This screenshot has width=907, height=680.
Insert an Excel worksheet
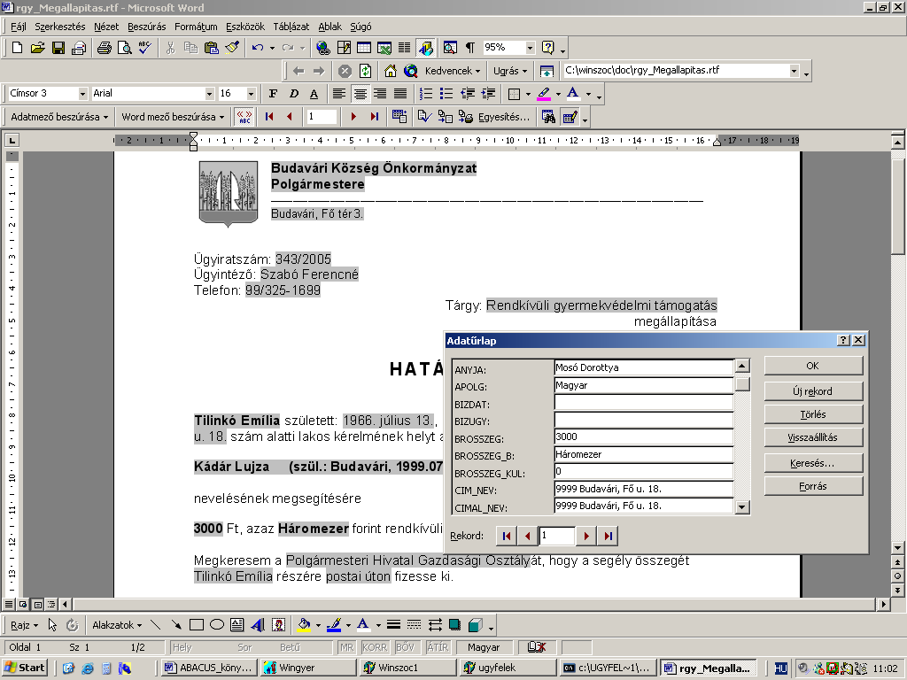tap(384, 48)
